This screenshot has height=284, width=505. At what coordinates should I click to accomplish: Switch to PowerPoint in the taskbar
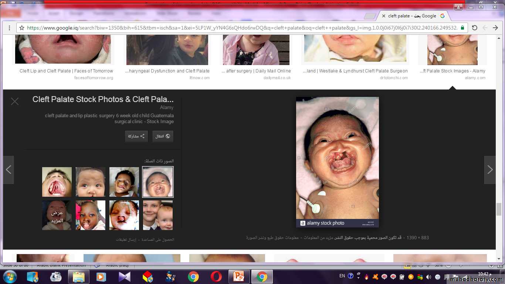(x=239, y=276)
